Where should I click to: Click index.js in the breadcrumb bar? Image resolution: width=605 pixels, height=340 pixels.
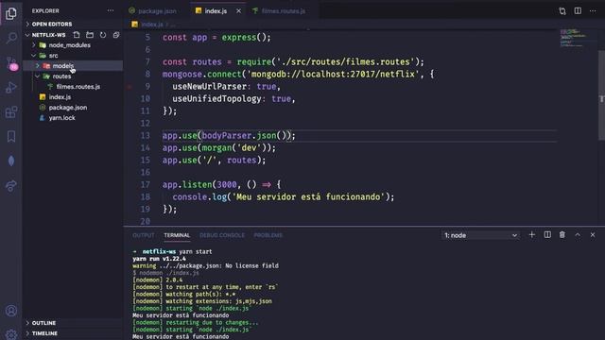click(x=151, y=25)
